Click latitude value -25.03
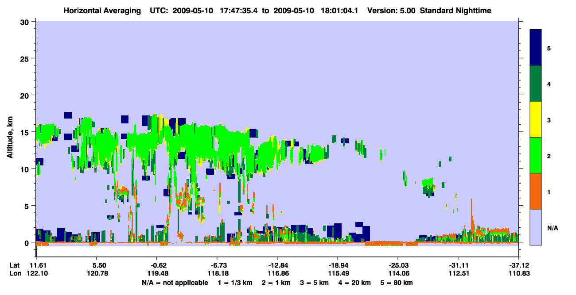Viewport: 576px width, 295px height. [x=397, y=265]
